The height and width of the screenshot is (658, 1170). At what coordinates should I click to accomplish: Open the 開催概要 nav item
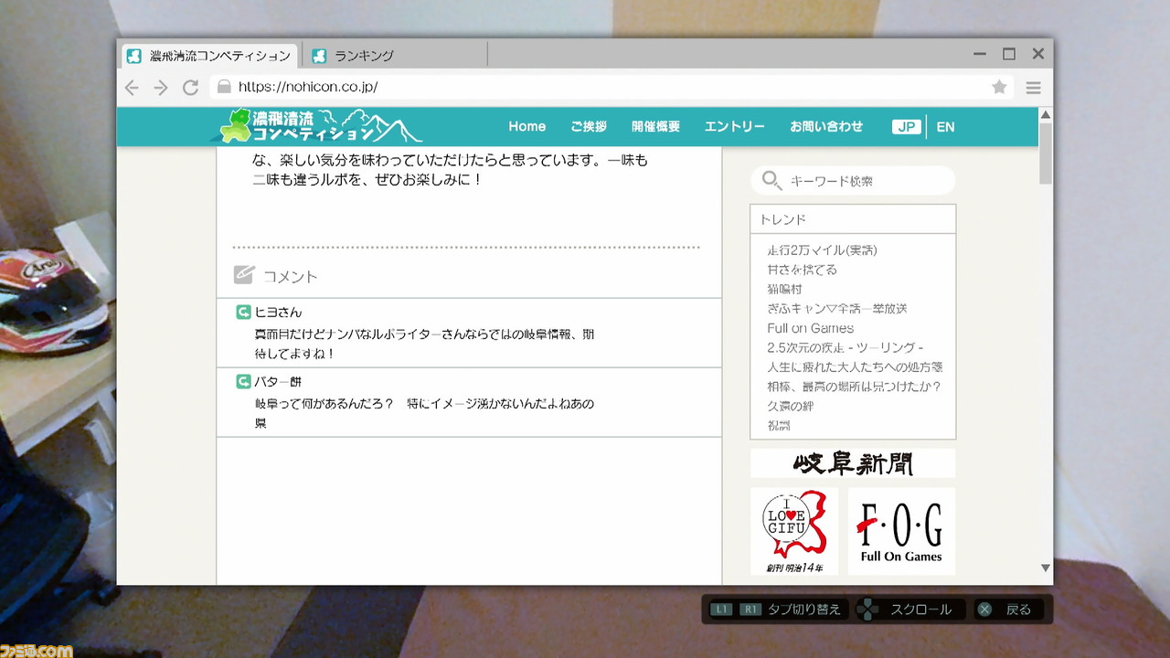point(655,127)
